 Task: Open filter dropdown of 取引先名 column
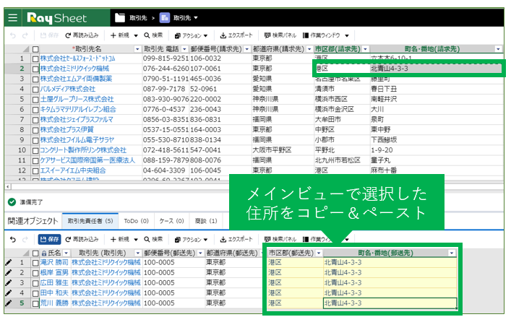[x=137, y=49]
